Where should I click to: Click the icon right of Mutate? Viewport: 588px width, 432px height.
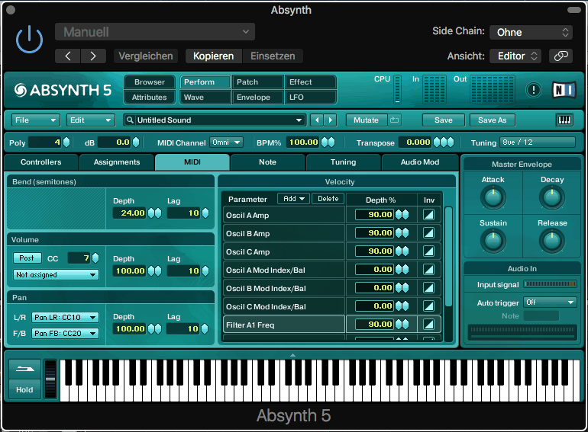click(x=394, y=120)
